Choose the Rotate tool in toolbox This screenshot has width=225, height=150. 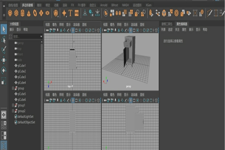tap(4, 70)
